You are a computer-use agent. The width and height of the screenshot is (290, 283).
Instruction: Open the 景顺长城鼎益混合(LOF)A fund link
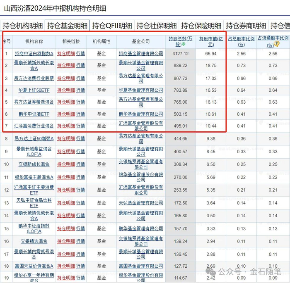(x=34, y=152)
